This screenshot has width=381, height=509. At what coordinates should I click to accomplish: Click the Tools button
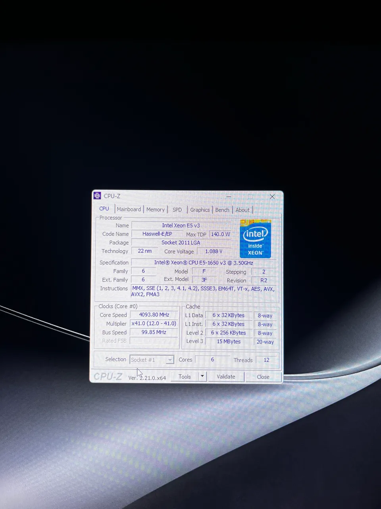click(x=185, y=377)
